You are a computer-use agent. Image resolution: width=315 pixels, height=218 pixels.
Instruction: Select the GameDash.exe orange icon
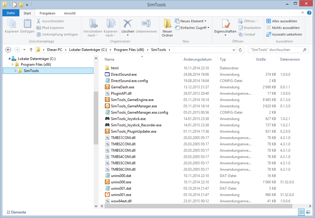107,87
